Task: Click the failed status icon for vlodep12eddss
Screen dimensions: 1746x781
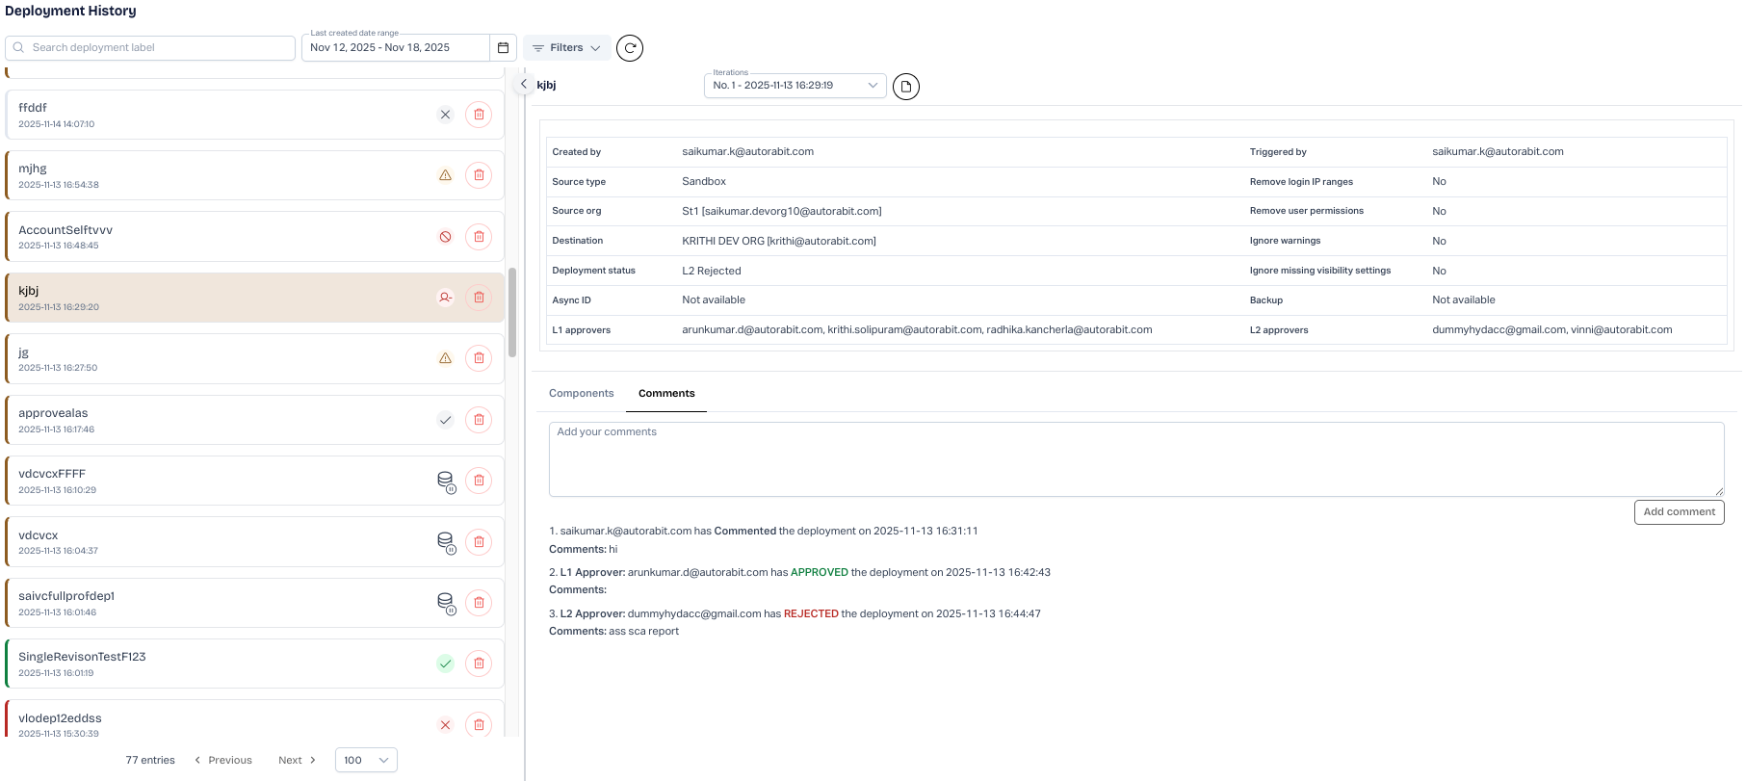Action: pyautogui.click(x=445, y=725)
